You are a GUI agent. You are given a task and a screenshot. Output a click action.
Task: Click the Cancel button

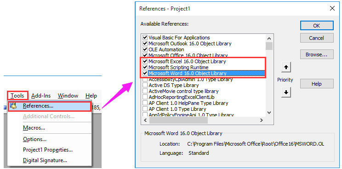point(317,38)
